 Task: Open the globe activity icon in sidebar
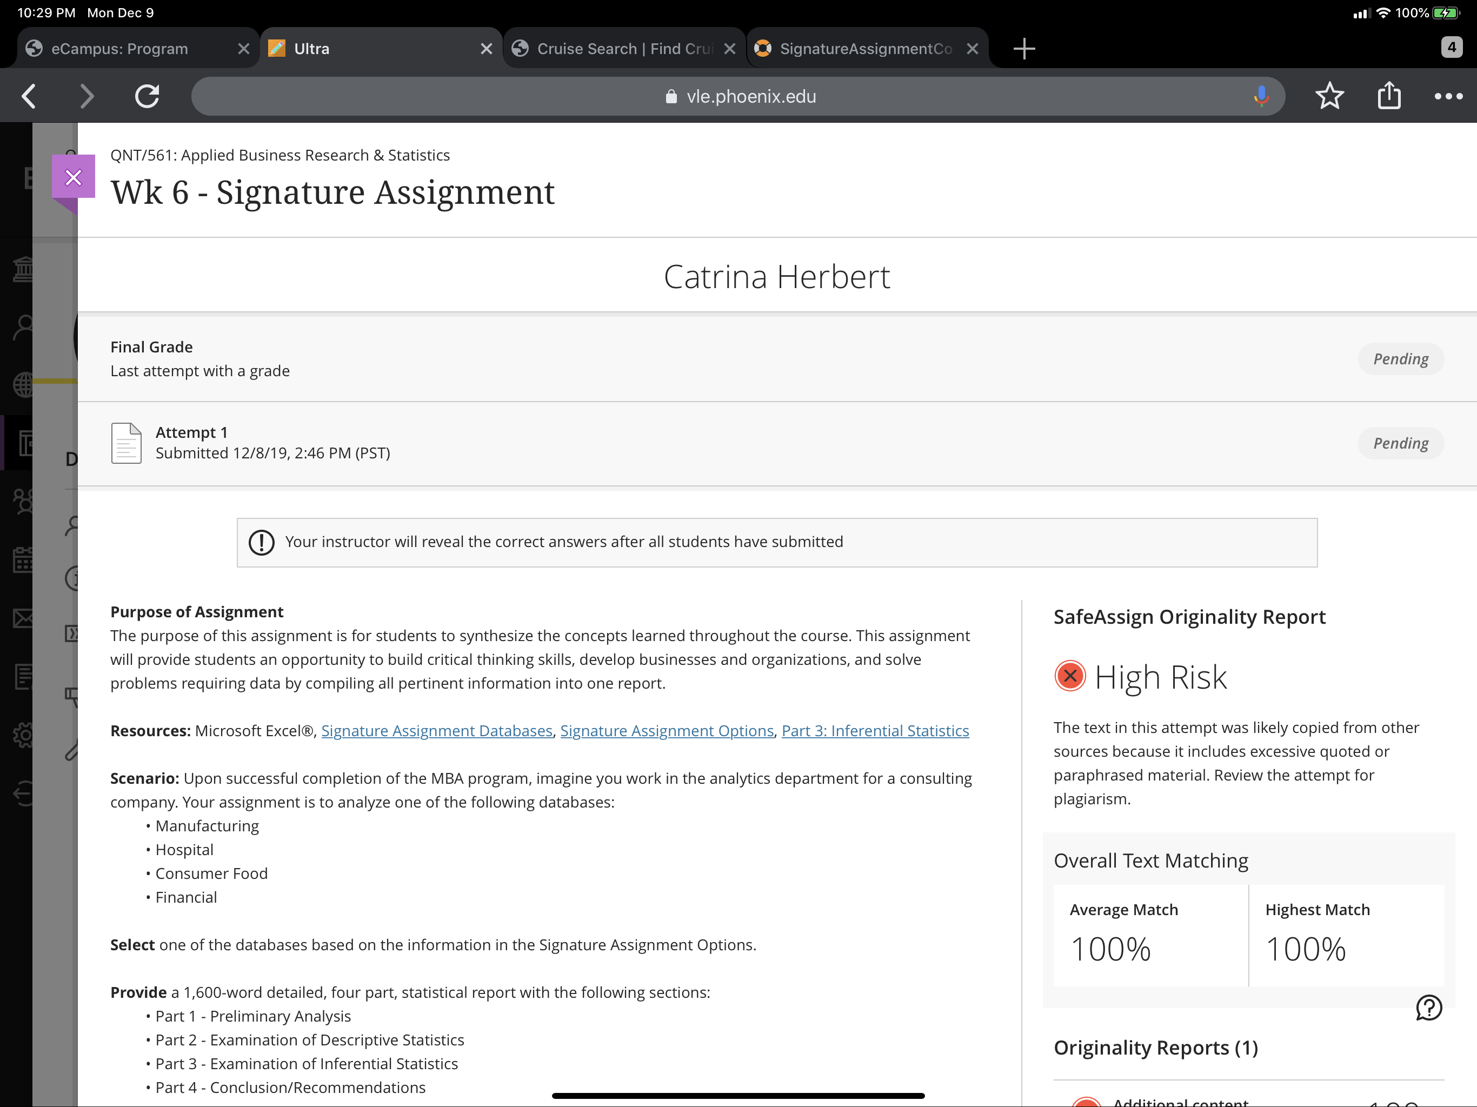pos(23,384)
